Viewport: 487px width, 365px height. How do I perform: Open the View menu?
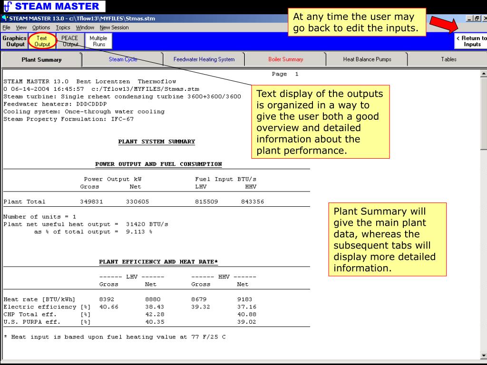(x=21, y=28)
